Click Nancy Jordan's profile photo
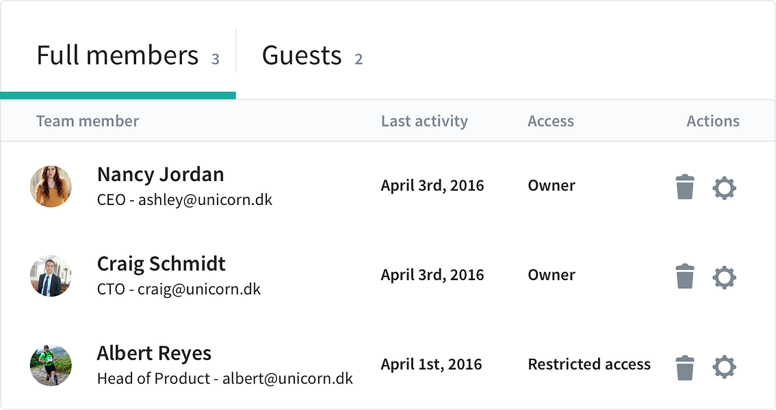The image size is (776, 410). coord(51,187)
